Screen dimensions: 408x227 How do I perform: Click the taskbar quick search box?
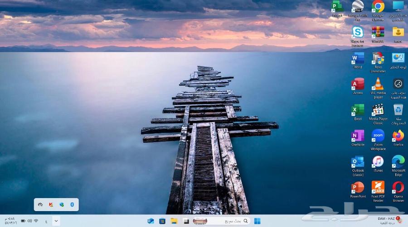(x=221, y=221)
